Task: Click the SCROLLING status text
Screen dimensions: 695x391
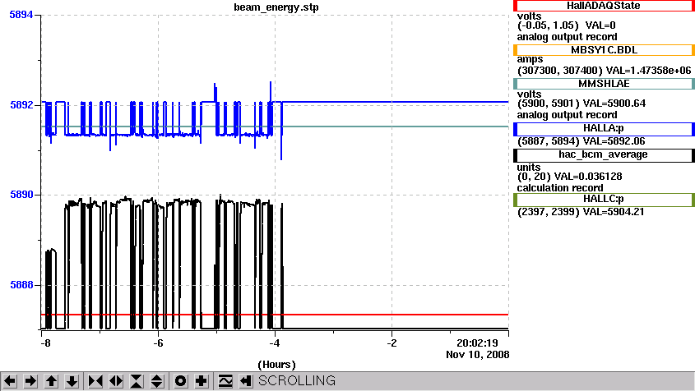Action: click(297, 381)
